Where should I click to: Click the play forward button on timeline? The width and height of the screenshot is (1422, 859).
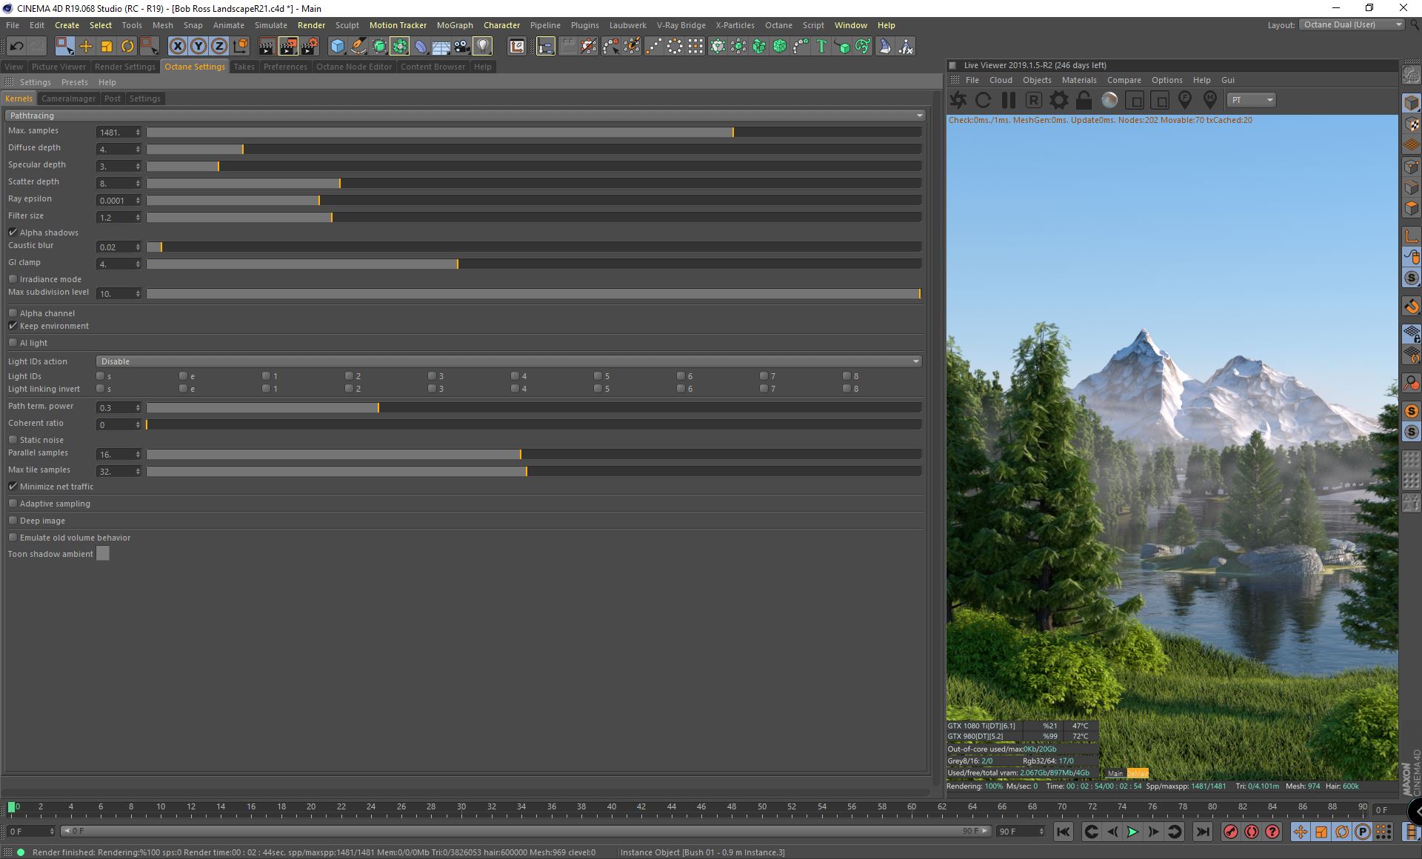(1132, 832)
